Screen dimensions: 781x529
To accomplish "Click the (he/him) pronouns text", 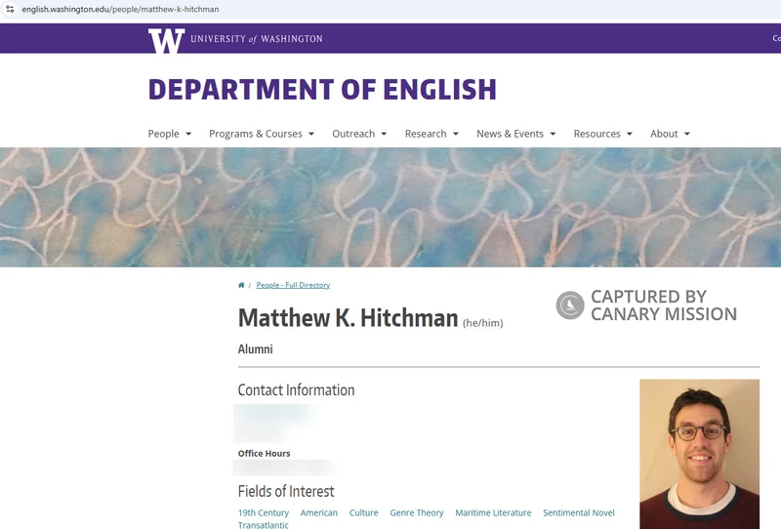I will click(482, 323).
